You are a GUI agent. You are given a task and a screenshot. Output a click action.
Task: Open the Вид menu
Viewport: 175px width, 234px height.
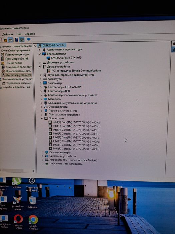click(19, 34)
